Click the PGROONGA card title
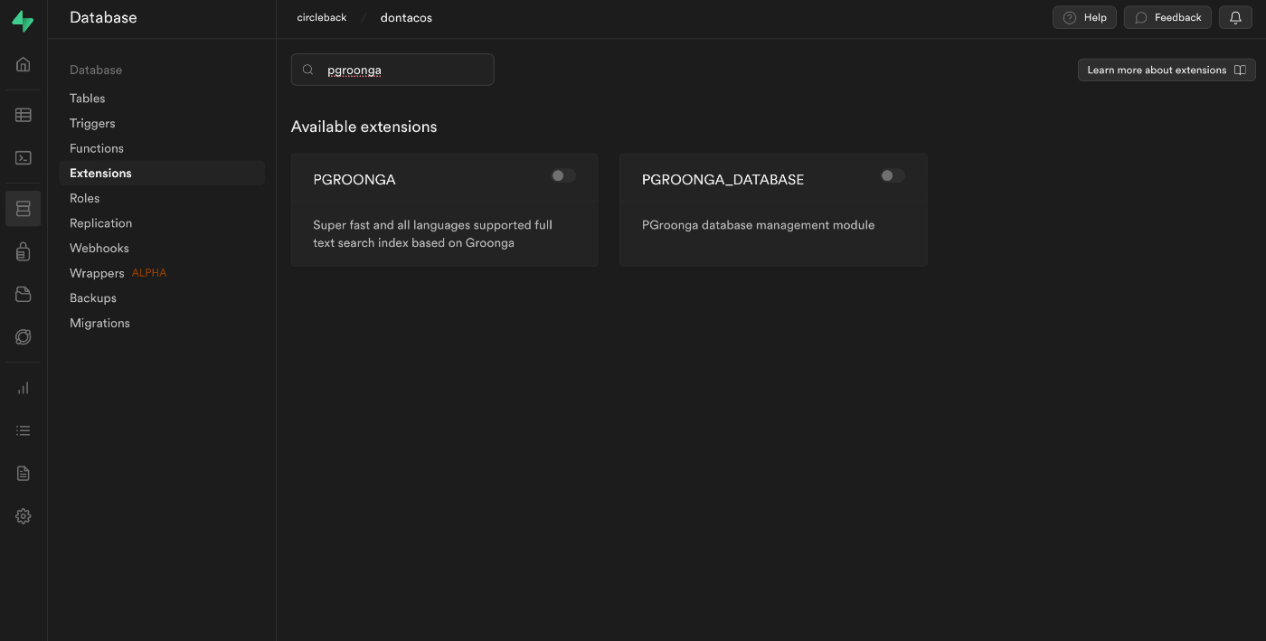Screen dimensions: 1266x641 coord(354,179)
